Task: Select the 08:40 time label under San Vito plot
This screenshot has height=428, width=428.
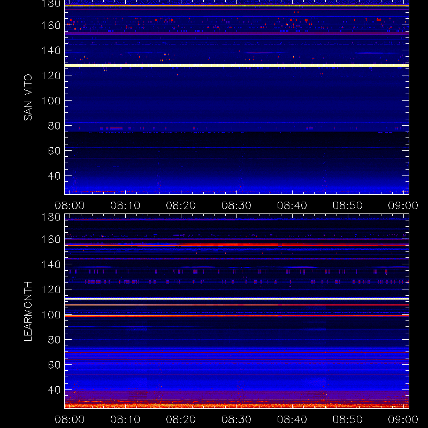Action: coord(292,205)
